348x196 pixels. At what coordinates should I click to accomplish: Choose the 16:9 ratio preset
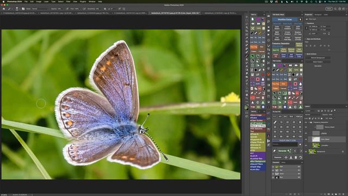(x=291, y=117)
